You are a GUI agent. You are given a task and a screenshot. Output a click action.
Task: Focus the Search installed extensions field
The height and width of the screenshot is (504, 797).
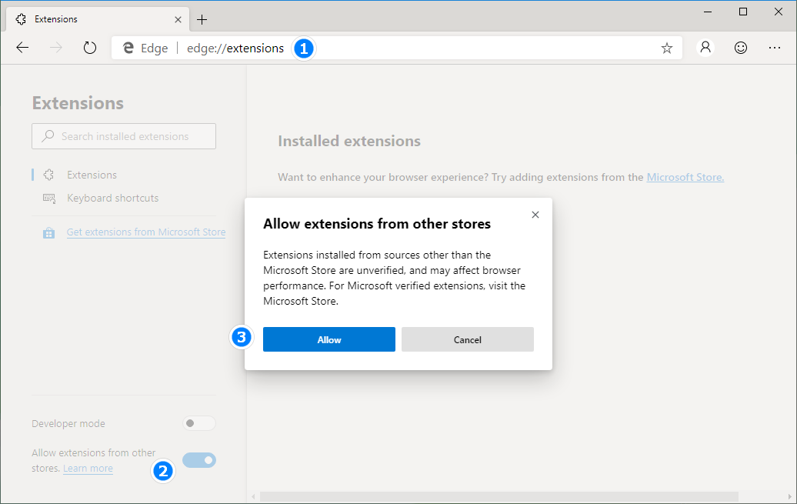(x=124, y=136)
